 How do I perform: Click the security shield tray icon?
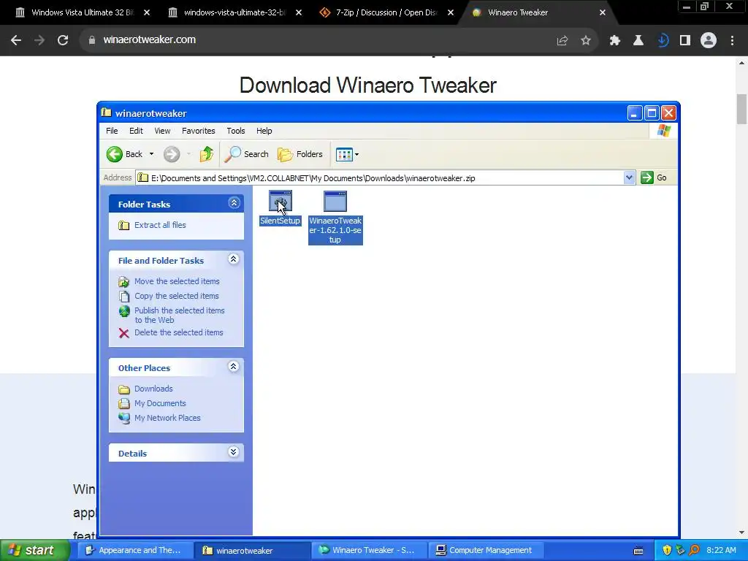coord(667,550)
